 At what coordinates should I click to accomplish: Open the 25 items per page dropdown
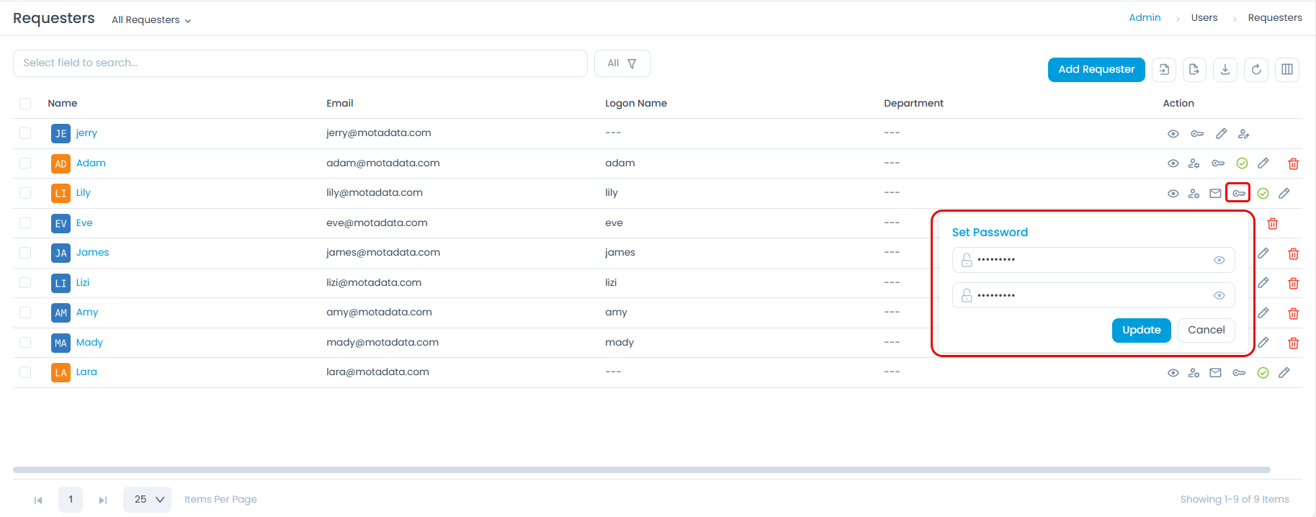[x=147, y=500]
